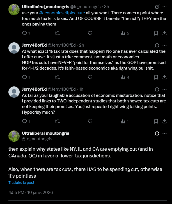This screenshot has width=172, height=204.
Task: Bookmark Jerry's 1h-old reply tweet
Action: point(156,121)
